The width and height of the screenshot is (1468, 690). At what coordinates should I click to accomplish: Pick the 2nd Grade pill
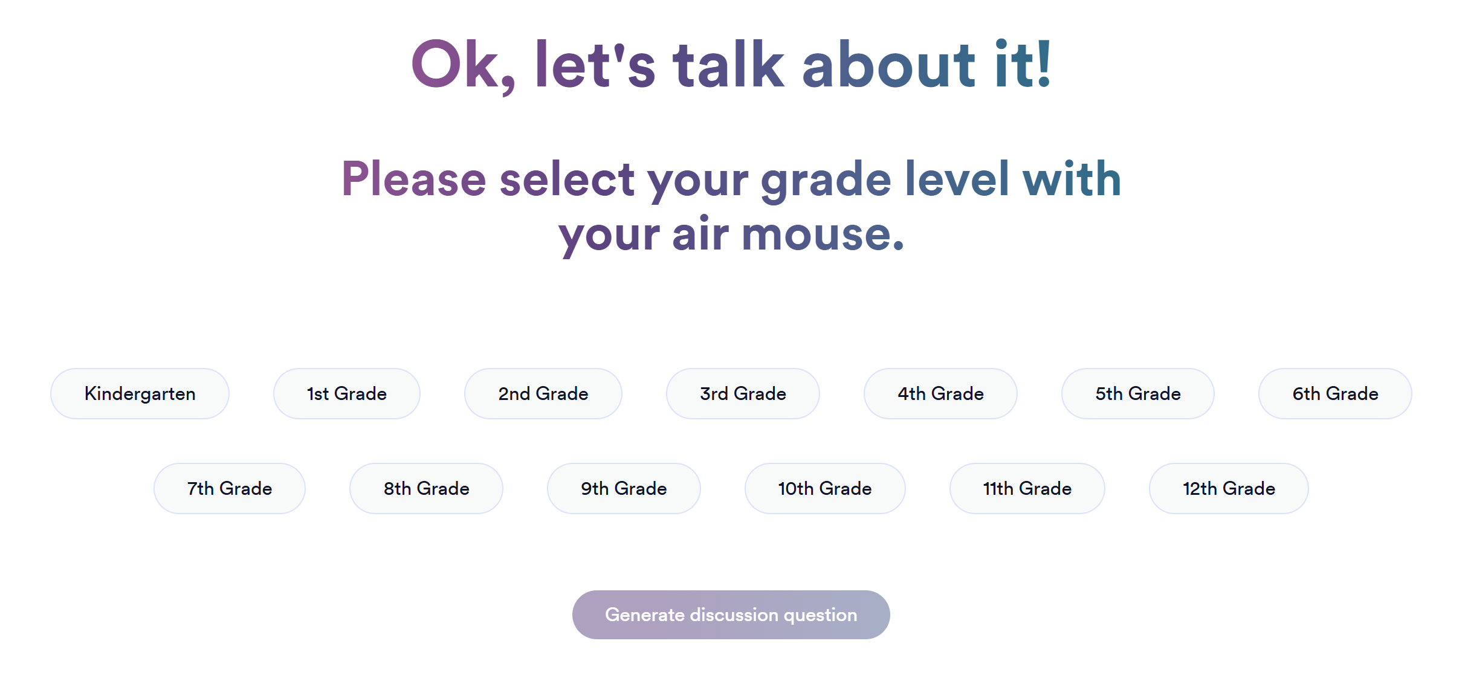click(543, 394)
